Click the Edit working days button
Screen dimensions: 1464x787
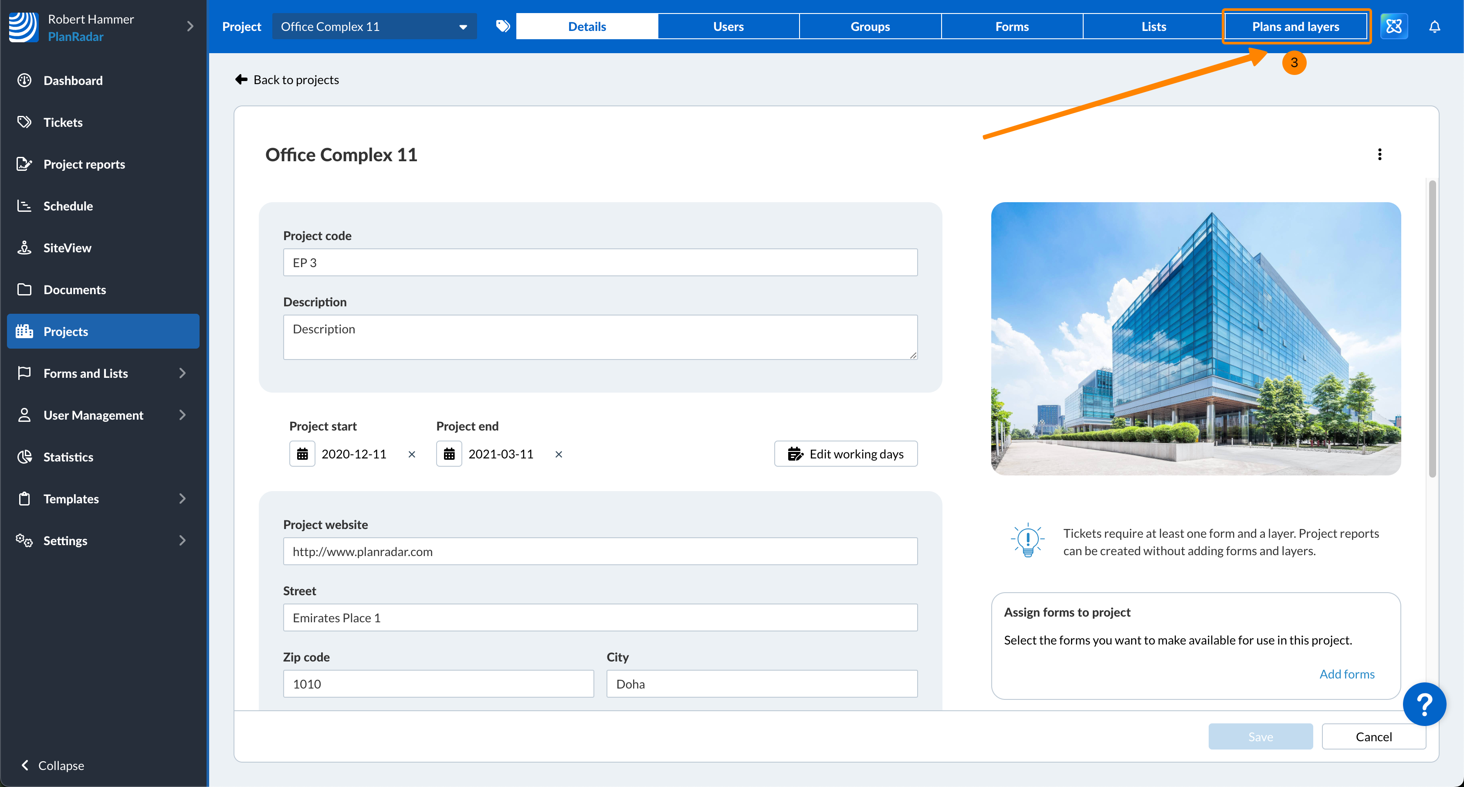[845, 454]
